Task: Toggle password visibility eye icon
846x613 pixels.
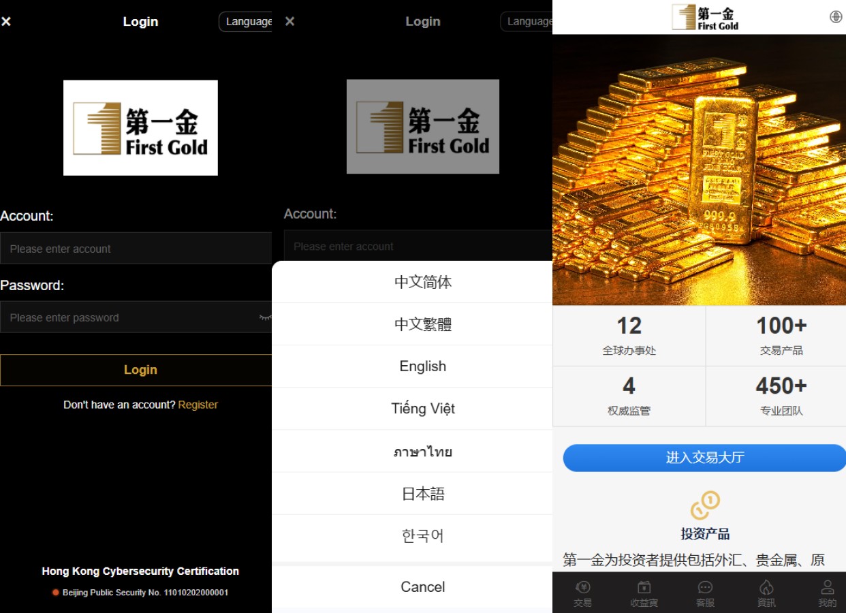Action: tap(265, 317)
